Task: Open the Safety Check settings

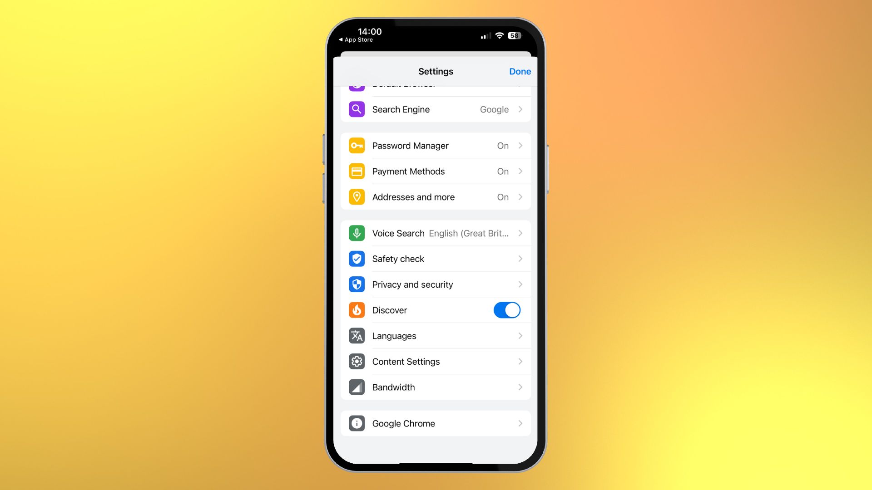Action: 436,259
